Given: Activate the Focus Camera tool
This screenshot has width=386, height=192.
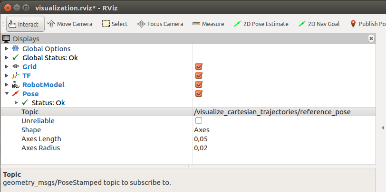Looking at the screenshot, I should pyautogui.click(x=160, y=24).
